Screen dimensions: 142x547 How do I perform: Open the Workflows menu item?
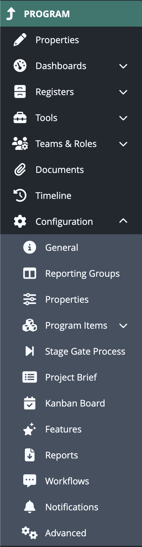(71, 481)
